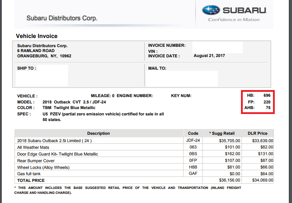Click the Description column header
The width and height of the screenshot is (292, 203).
(x=99, y=133)
